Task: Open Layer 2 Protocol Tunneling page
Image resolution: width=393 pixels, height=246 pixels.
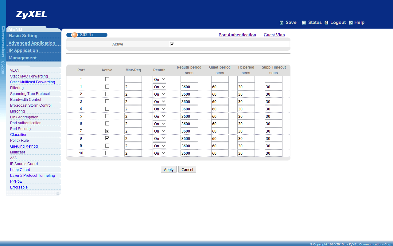Action: (x=33, y=176)
